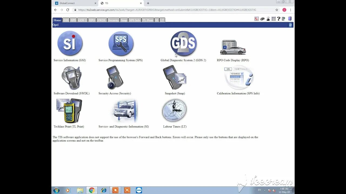
Task: Click the browser back arrow
Action: [x=55, y=10]
